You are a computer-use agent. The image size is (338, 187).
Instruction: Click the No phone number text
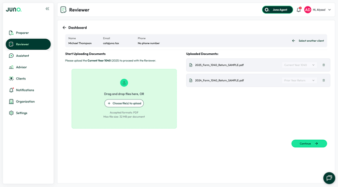pos(149,43)
